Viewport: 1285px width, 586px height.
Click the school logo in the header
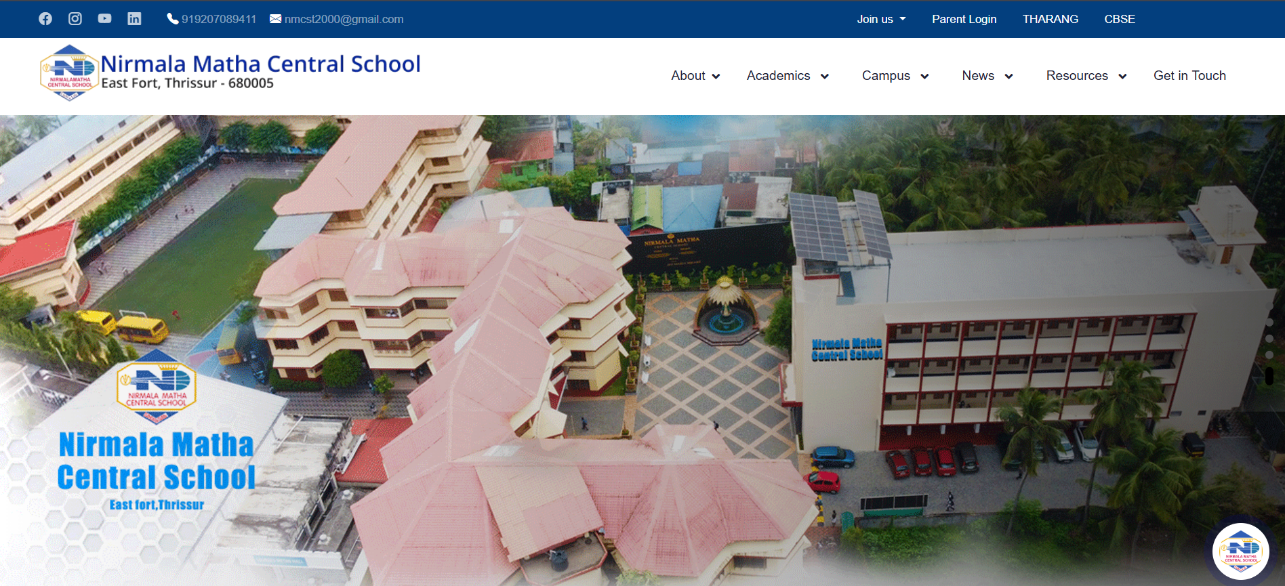pyautogui.click(x=69, y=73)
